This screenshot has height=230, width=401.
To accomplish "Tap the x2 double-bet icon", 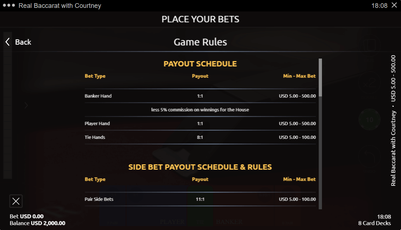I will click(369, 83).
